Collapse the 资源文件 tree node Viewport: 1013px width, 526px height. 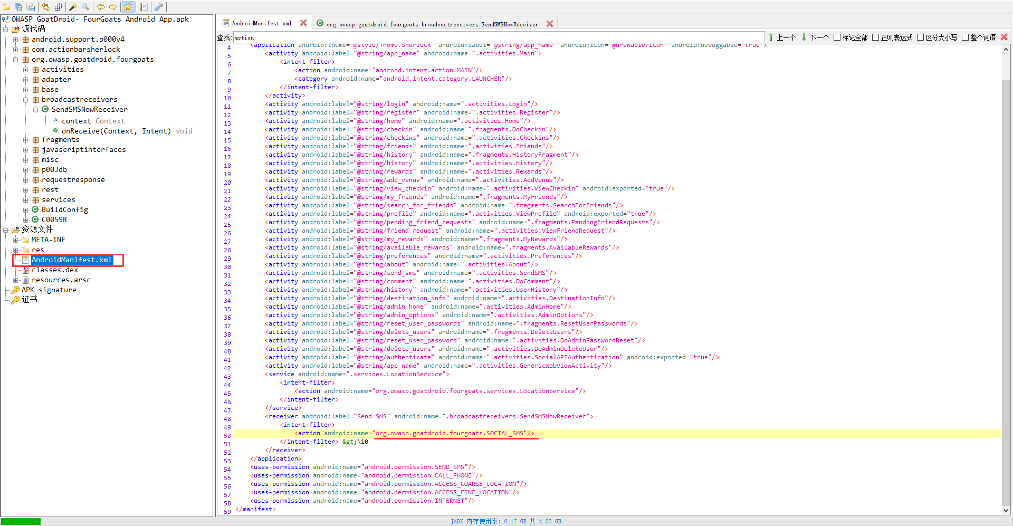(x=6, y=230)
